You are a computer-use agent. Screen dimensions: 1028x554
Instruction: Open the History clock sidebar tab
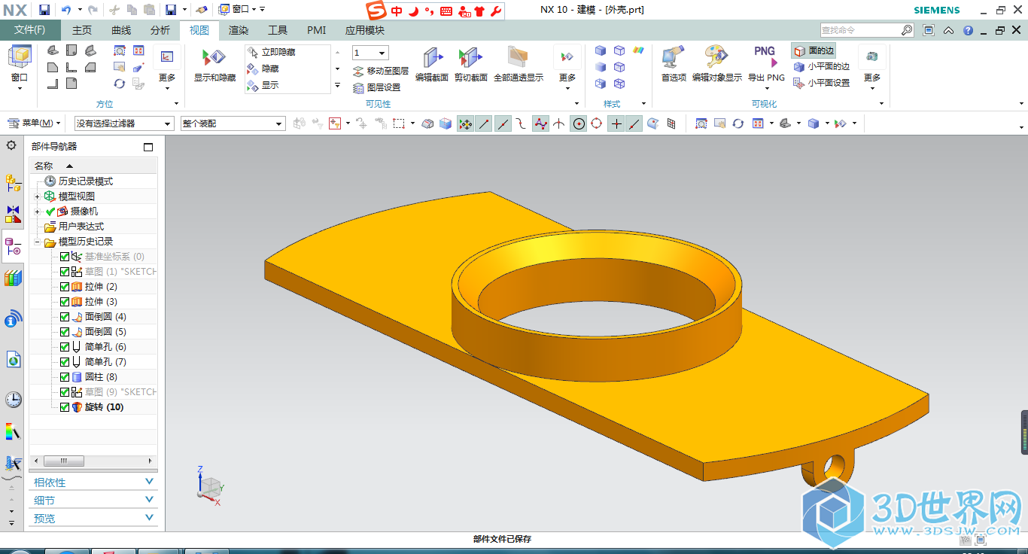pos(13,400)
